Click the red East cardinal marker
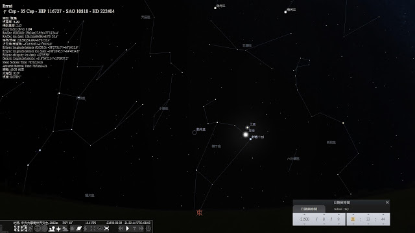415x233 pixels. [x=199, y=213]
